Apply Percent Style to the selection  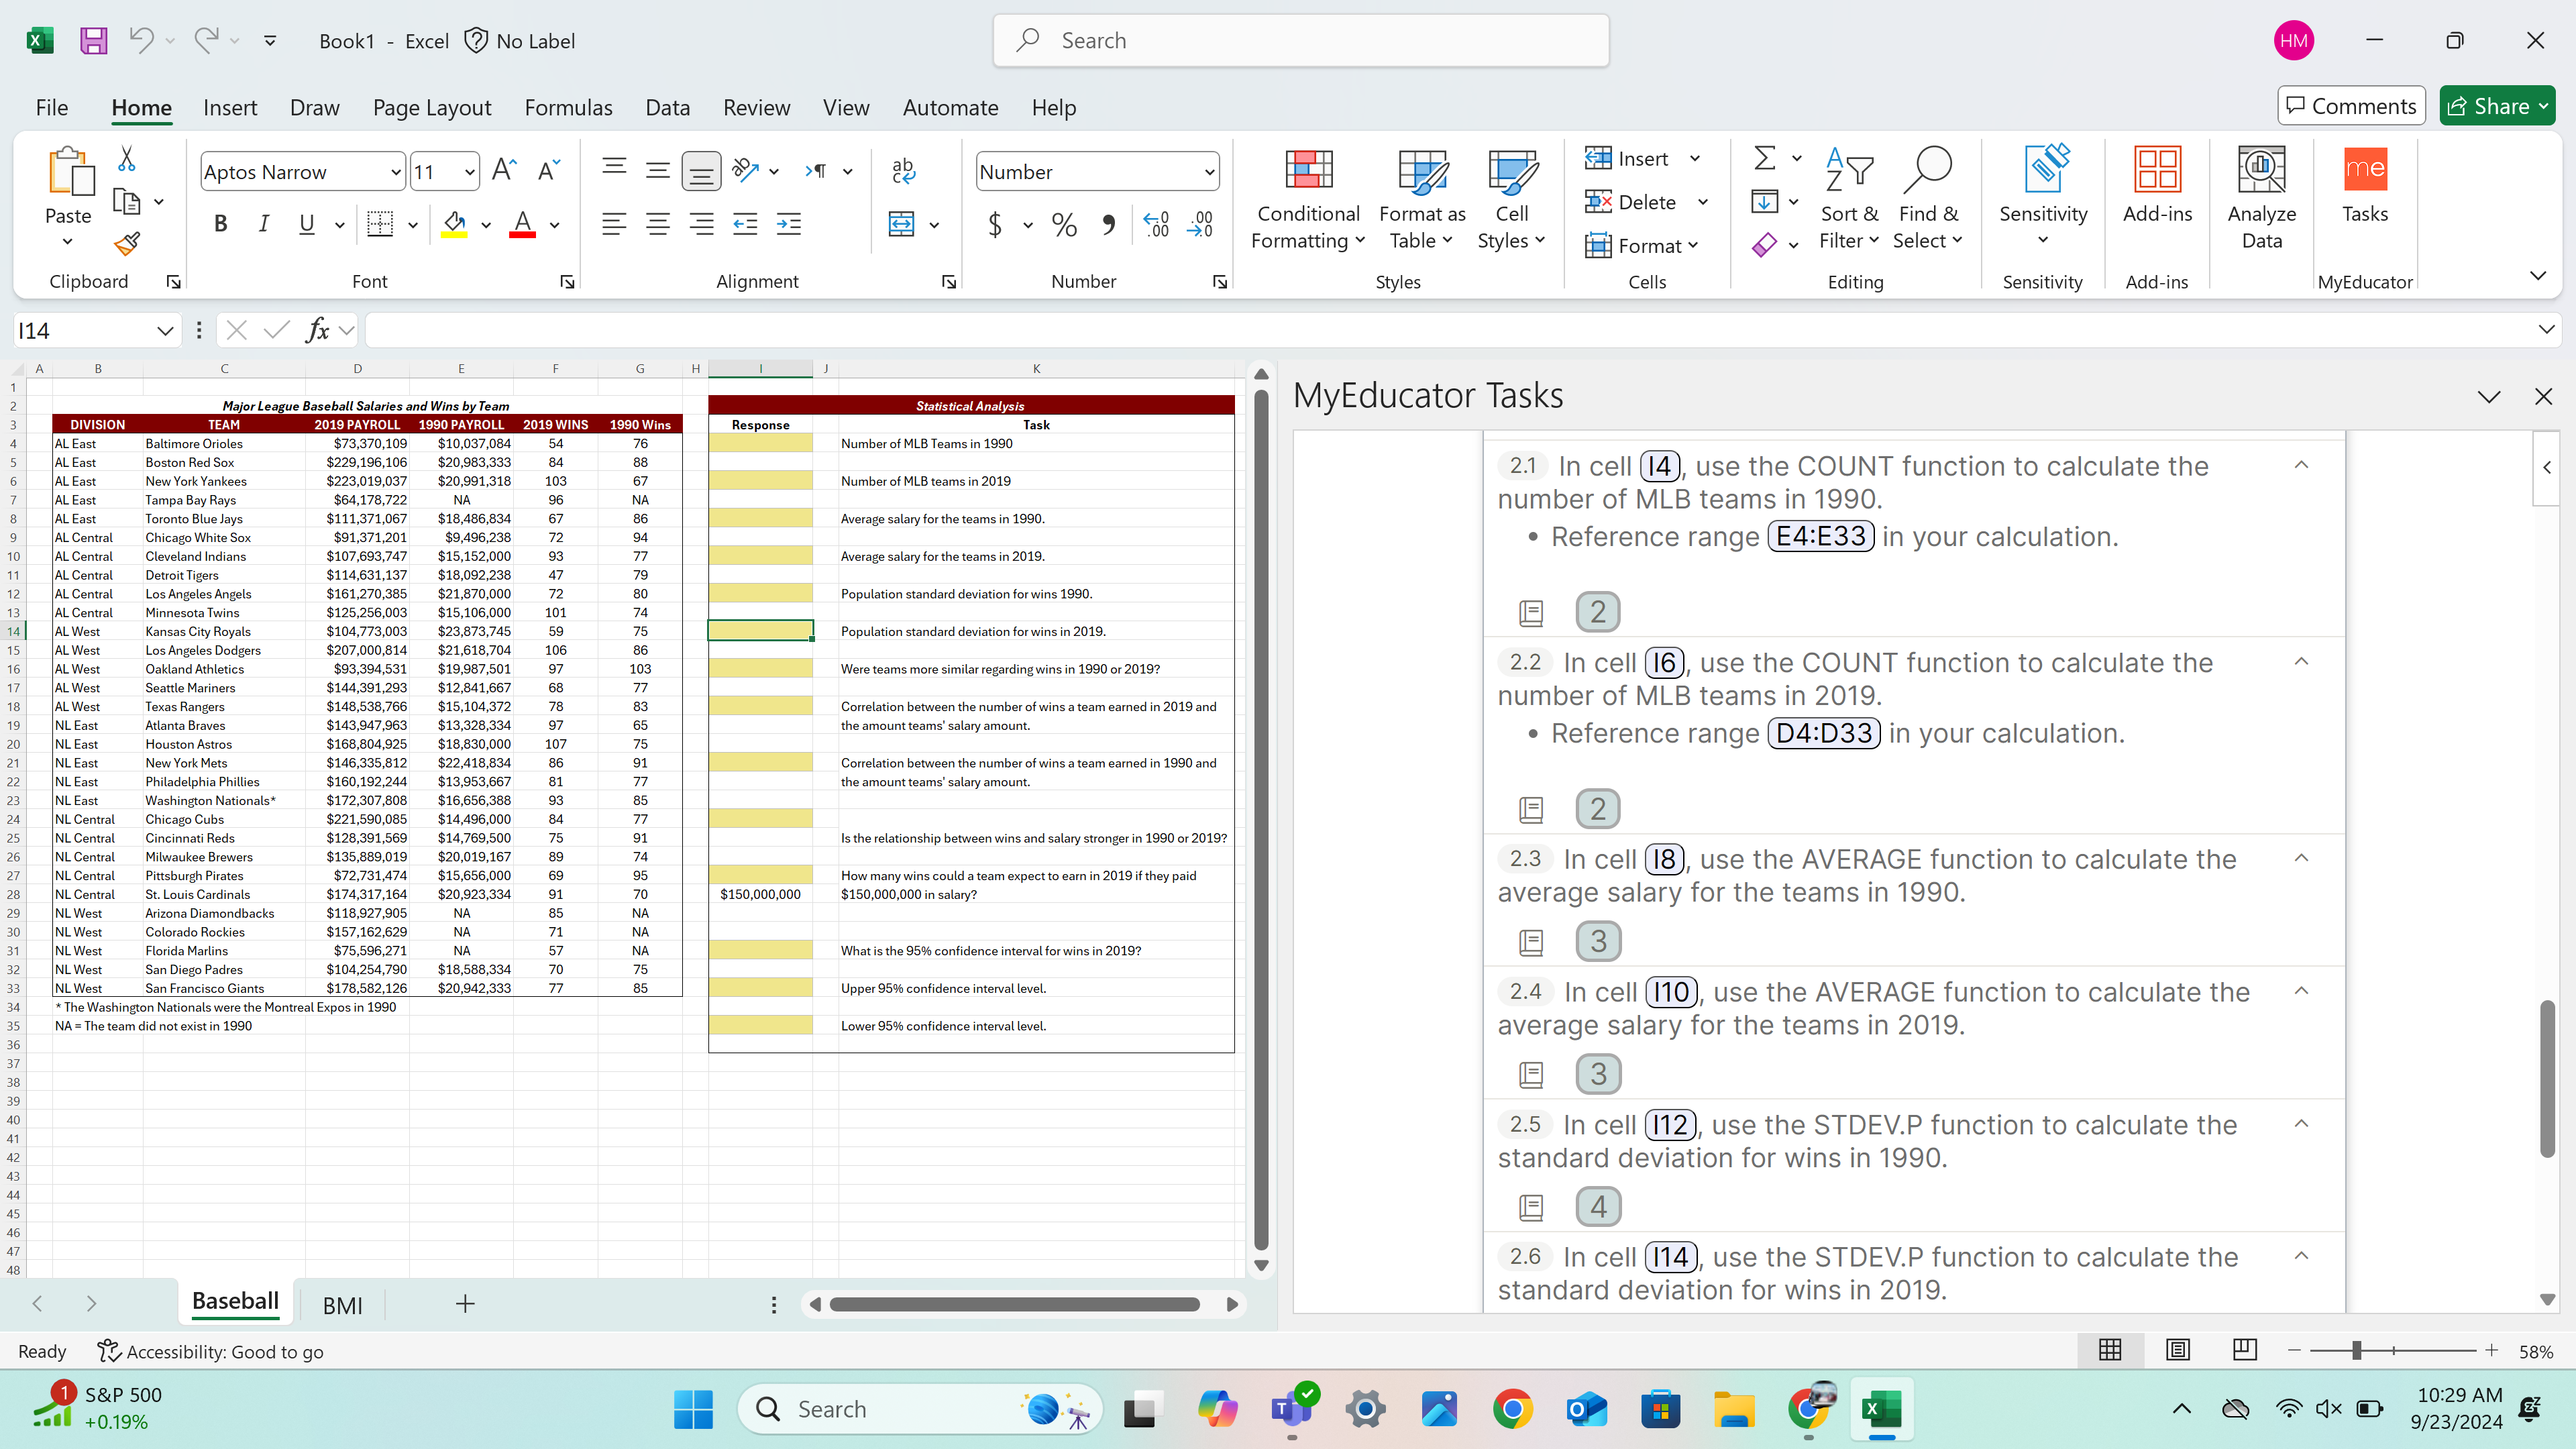(x=1063, y=224)
